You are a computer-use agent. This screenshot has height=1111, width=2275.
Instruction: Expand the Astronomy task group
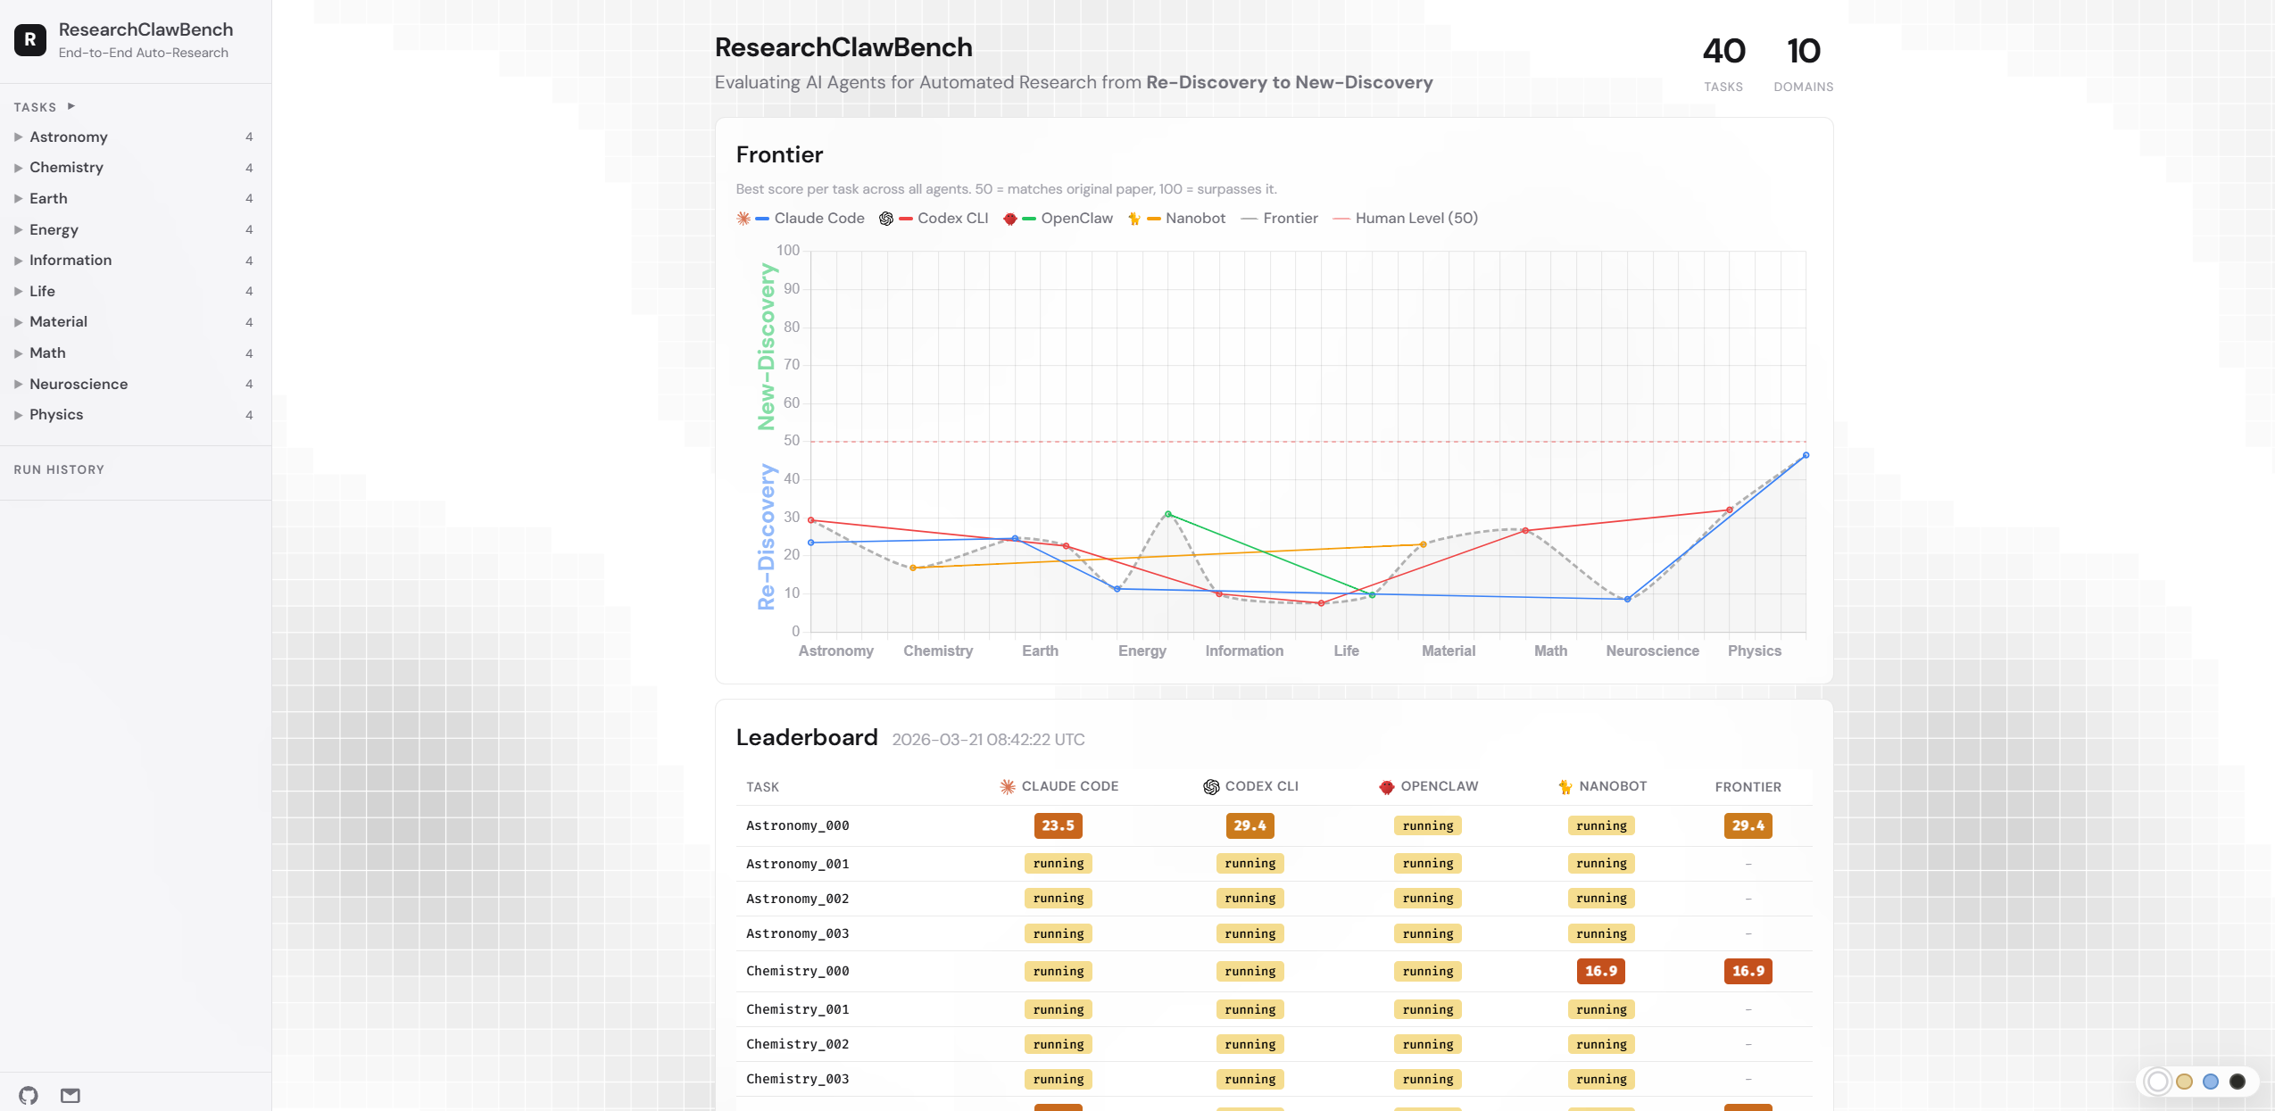[69, 137]
